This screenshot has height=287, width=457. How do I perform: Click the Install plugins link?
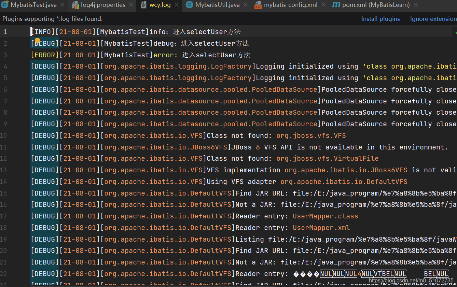pos(380,19)
